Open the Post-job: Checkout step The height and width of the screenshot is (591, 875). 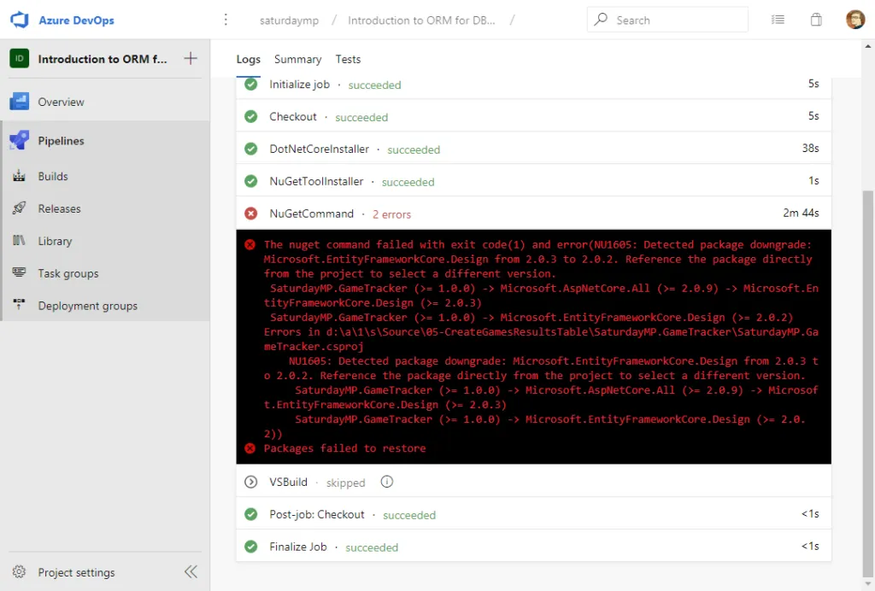533,514
